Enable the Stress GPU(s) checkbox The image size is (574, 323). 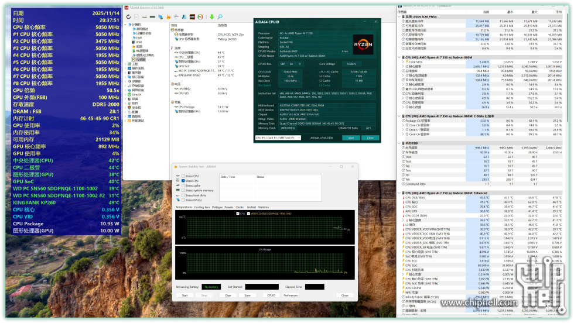point(182,200)
